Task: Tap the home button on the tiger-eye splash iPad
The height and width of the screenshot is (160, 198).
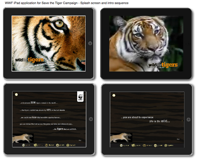Action: pyautogui.click(x=90, y=43)
